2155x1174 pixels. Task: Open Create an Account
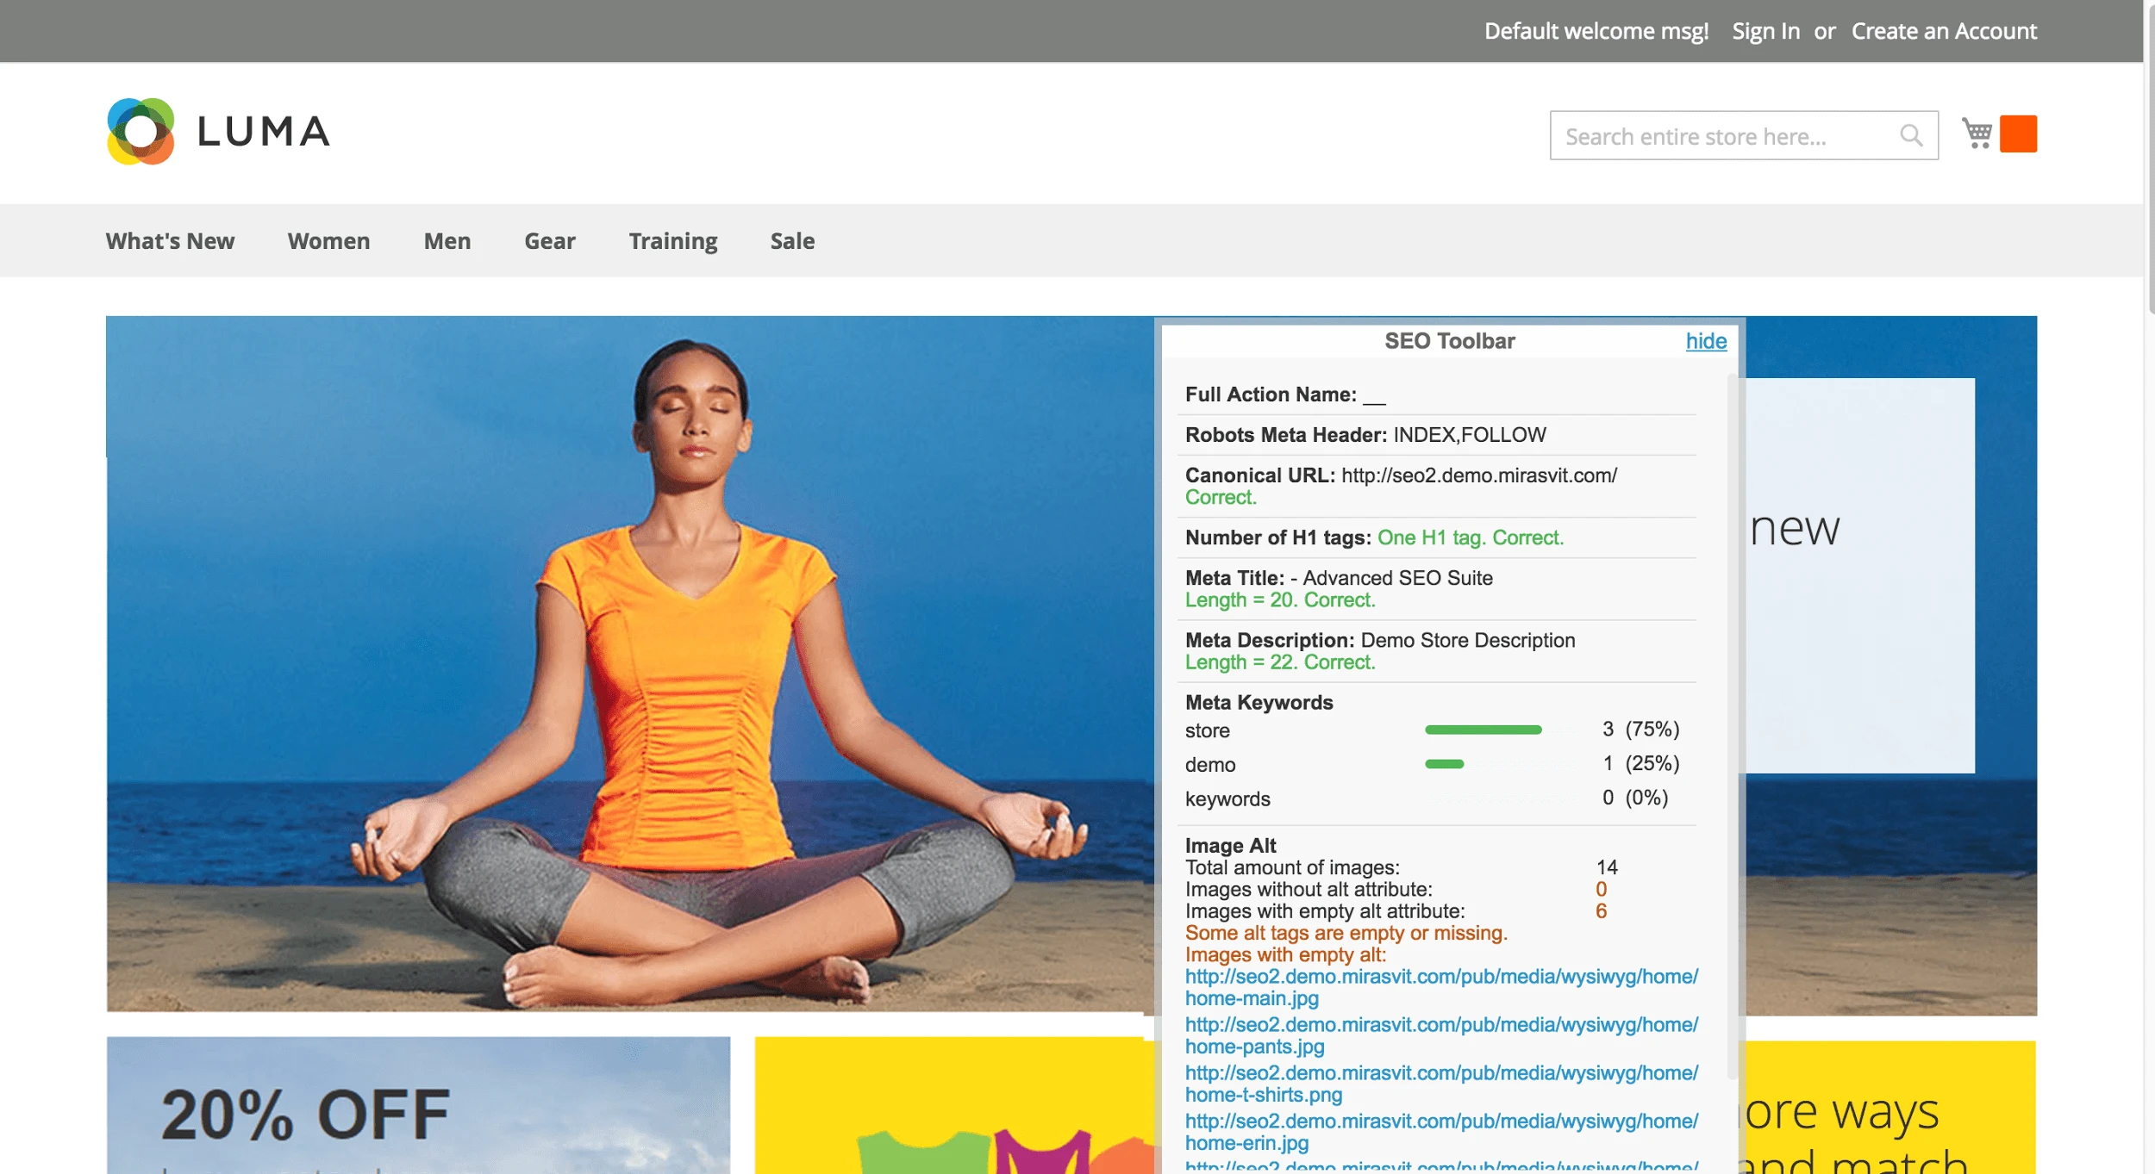tap(1944, 30)
